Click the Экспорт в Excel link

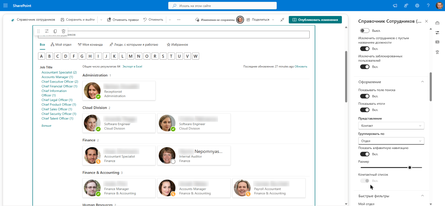point(132,66)
